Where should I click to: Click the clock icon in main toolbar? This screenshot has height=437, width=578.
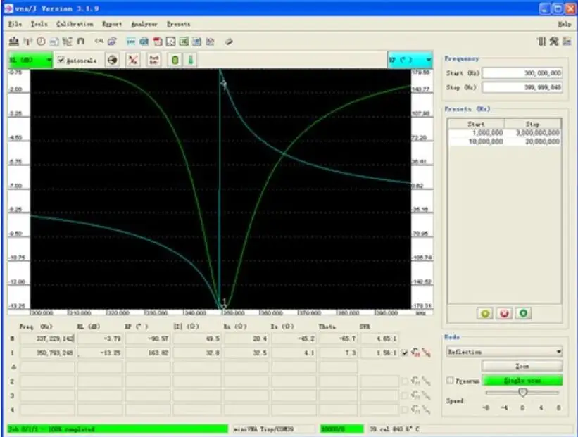pos(41,42)
